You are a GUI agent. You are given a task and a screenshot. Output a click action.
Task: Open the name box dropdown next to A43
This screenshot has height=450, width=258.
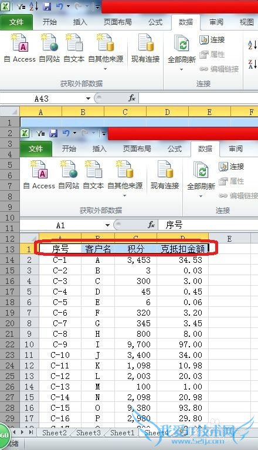tap(88, 99)
